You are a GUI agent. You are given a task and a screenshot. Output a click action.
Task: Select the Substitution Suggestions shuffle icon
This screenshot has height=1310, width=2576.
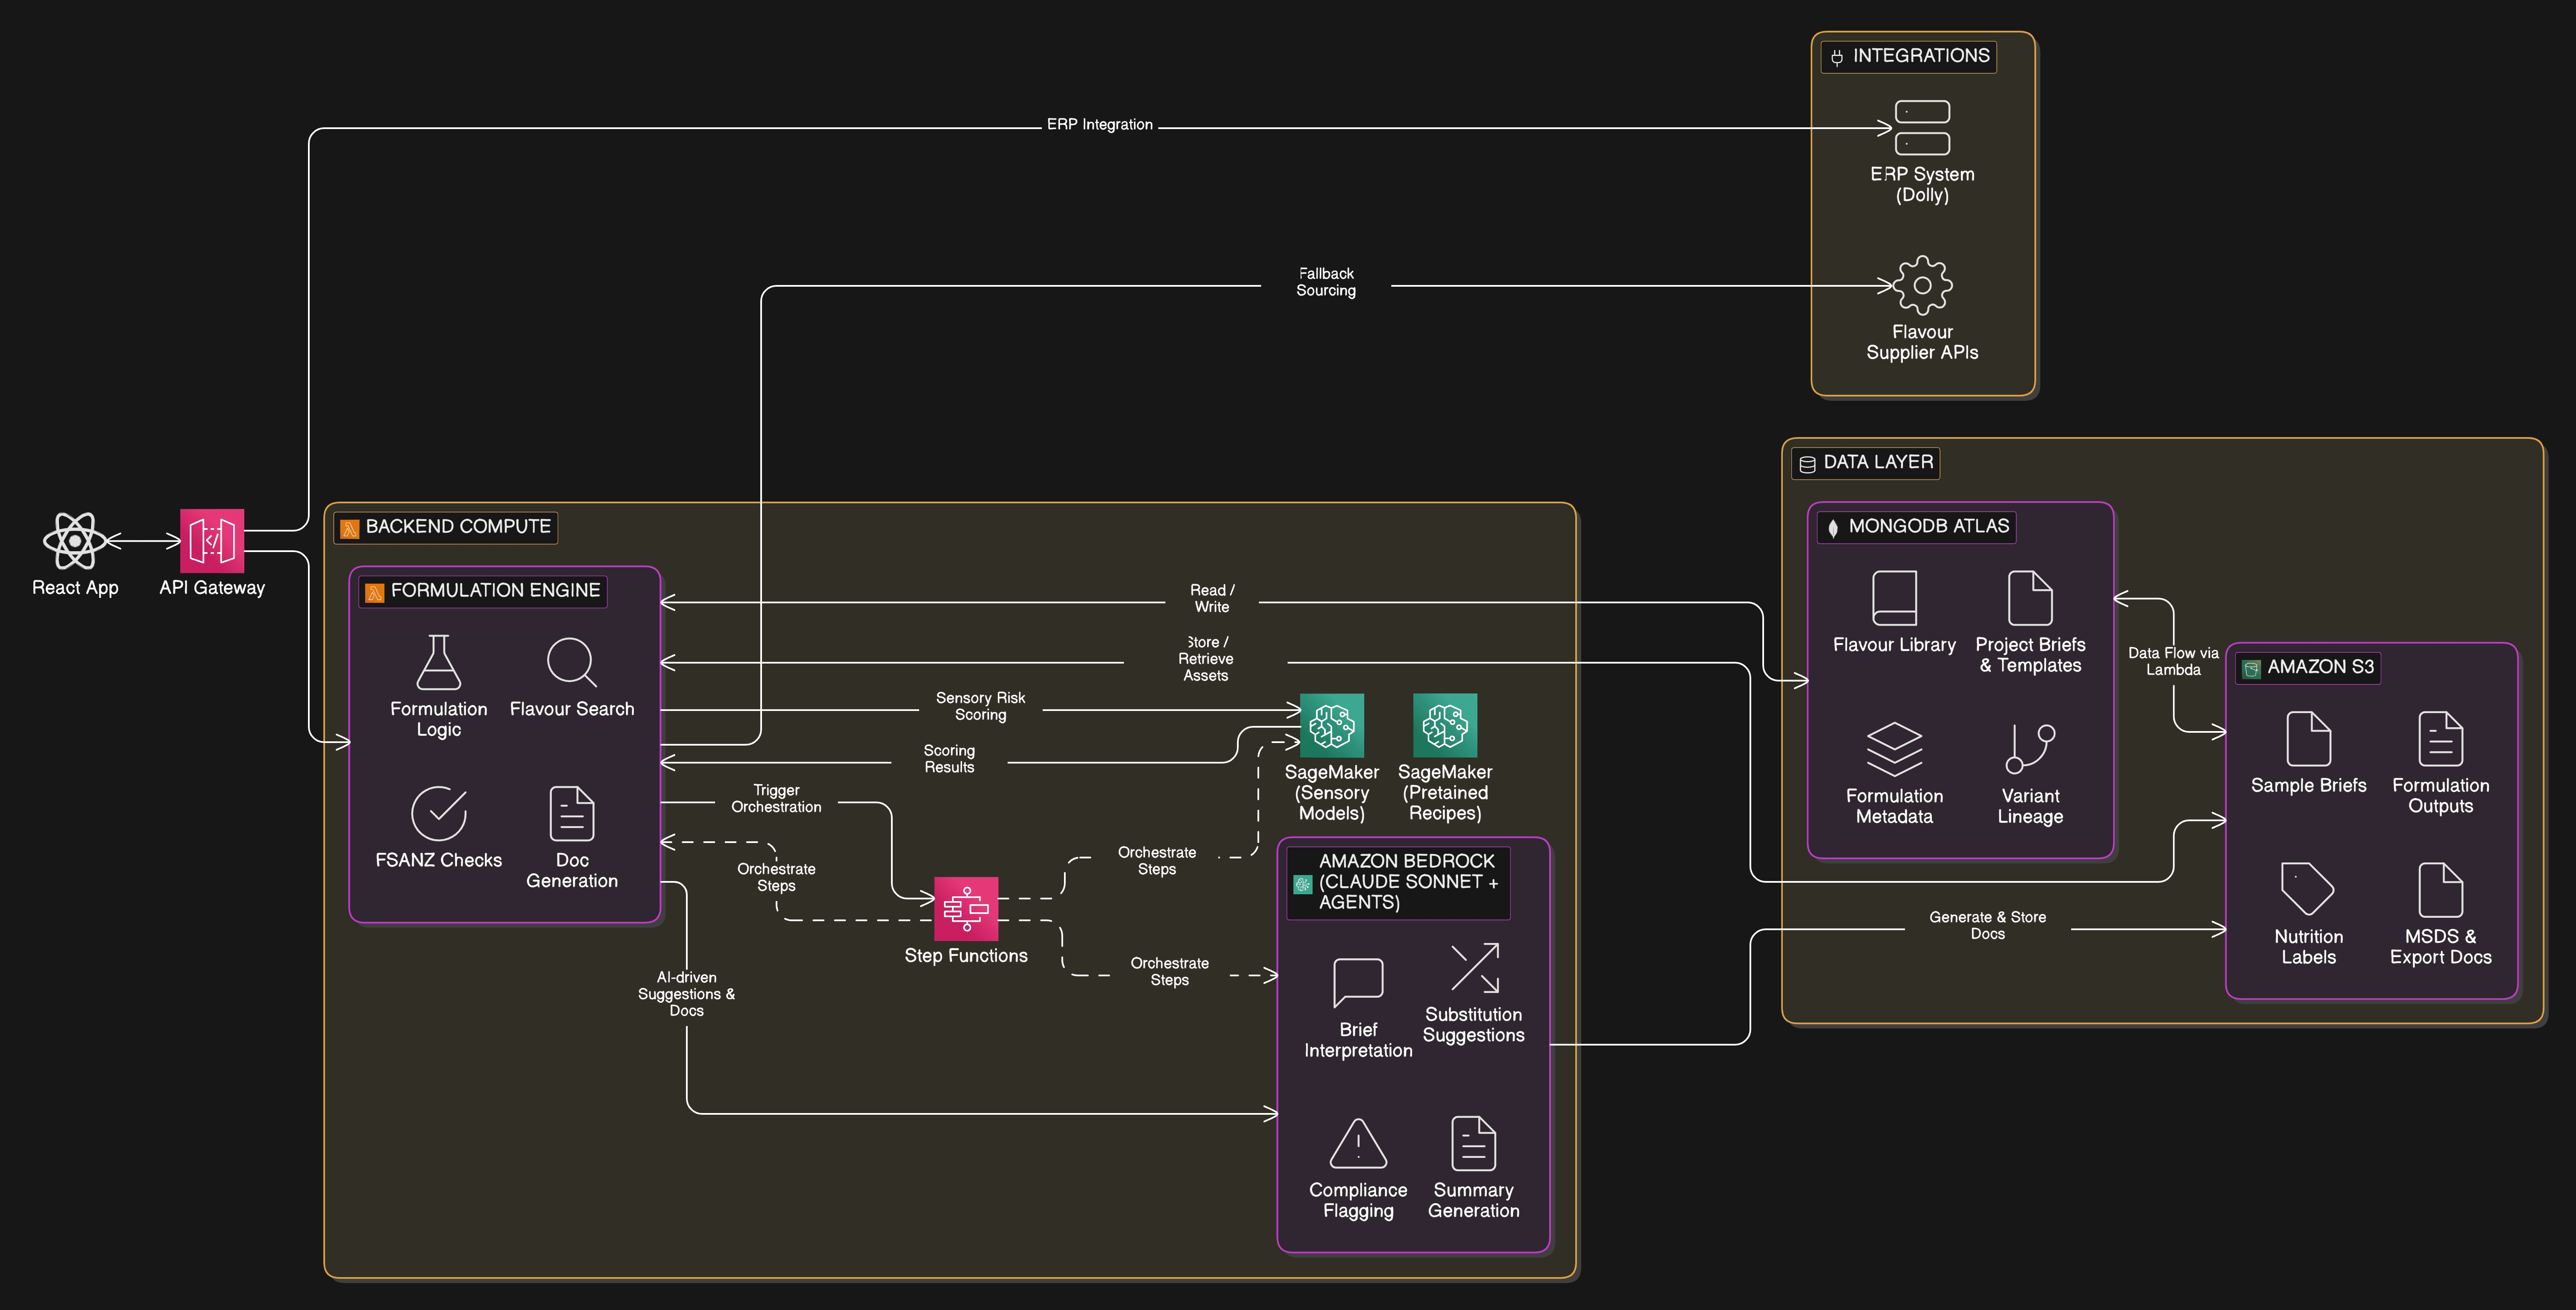pos(1474,968)
